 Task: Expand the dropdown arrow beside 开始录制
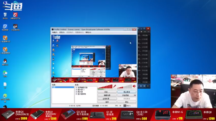tap(135, 95)
